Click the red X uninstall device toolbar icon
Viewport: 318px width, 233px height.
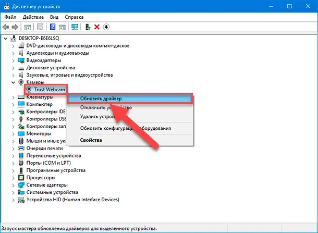[x=97, y=27]
